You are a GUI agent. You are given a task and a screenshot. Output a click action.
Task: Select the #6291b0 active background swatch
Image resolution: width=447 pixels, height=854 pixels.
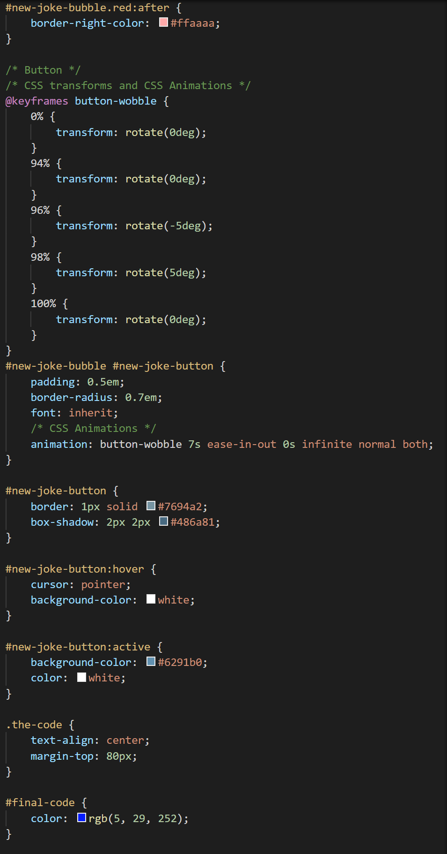click(151, 661)
